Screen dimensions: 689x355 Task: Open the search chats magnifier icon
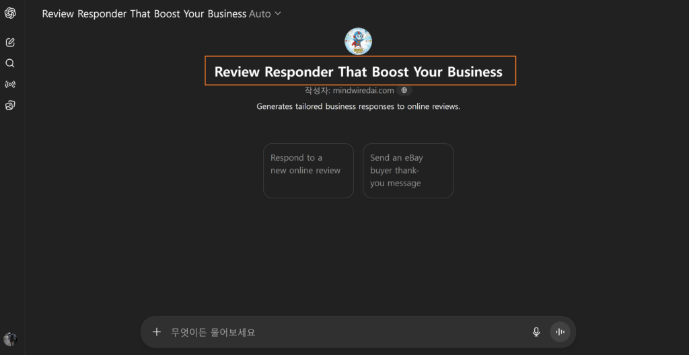10,63
